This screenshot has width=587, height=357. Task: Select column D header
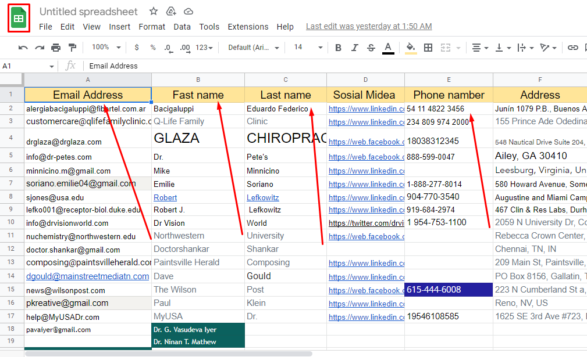pyautogui.click(x=365, y=80)
